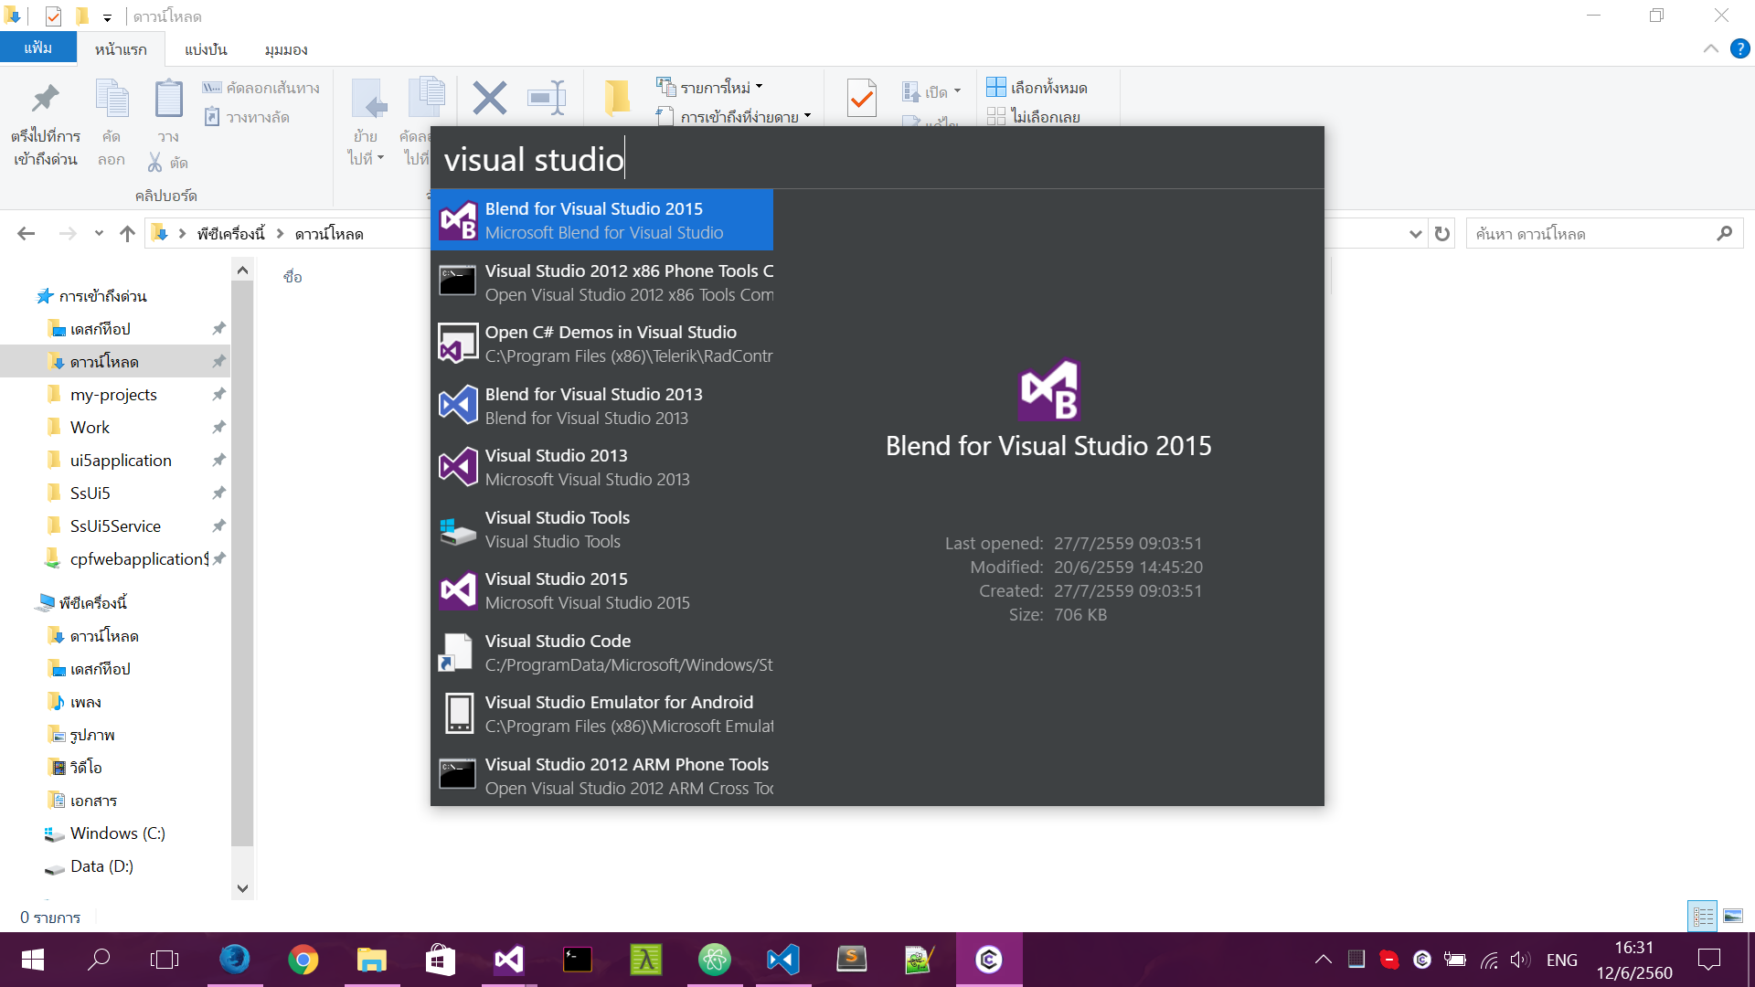Launch Blend for Visual Studio 2013 result
The height and width of the screenshot is (987, 1755).
pyautogui.click(x=602, y=406)
